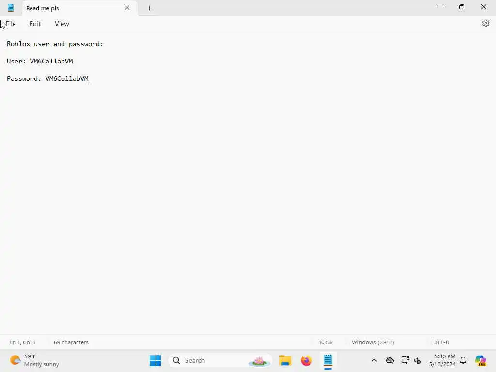
Task: Open Notepad settings gear
Action: 485,23
